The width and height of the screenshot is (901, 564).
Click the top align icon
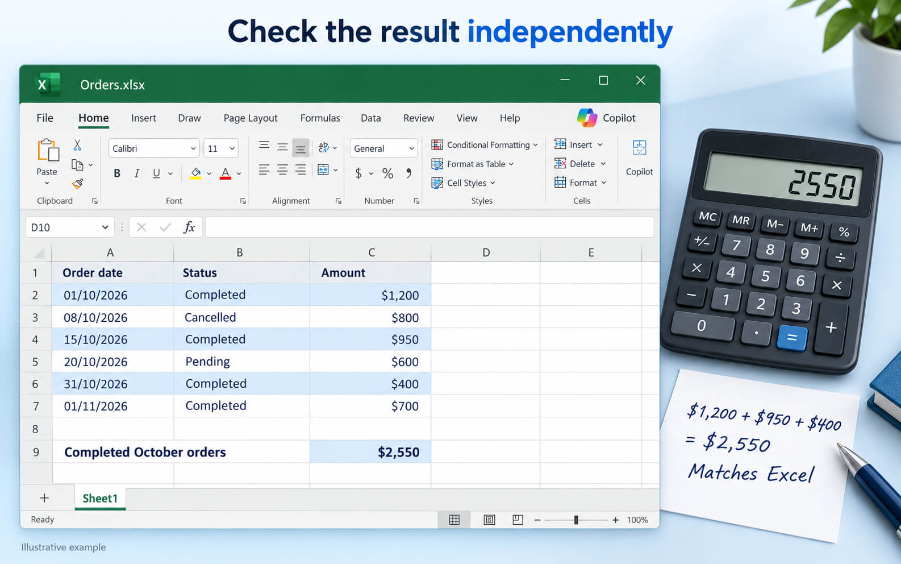[264, 146]
